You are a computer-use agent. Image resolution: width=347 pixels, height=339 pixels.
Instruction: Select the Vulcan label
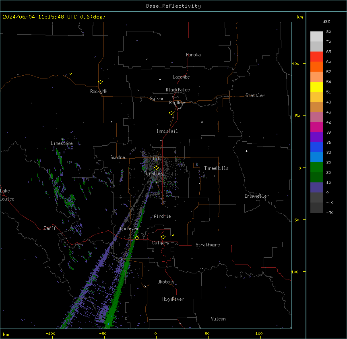click(x=218, y=319)
